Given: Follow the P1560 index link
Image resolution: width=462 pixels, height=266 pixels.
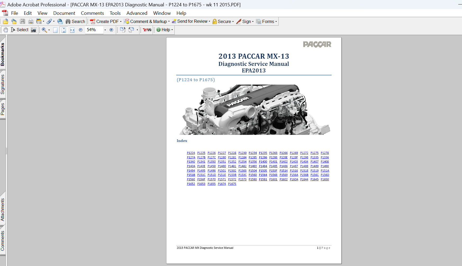Looking at the screenshot, I should (x=253, y=175).
